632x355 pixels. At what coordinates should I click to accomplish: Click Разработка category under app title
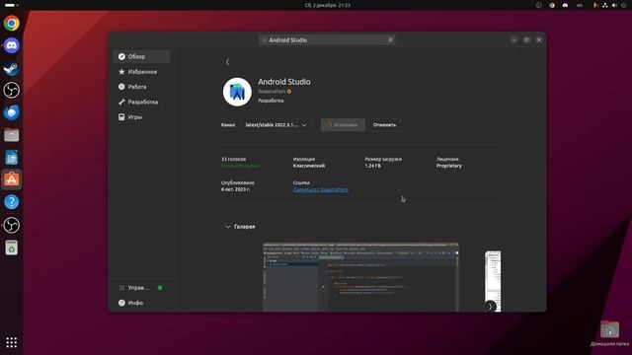tap(271, 101)
